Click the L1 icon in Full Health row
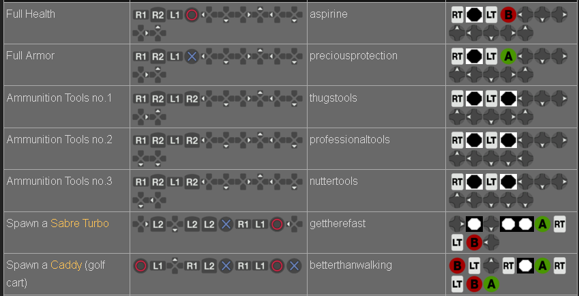 coord(175,14)
